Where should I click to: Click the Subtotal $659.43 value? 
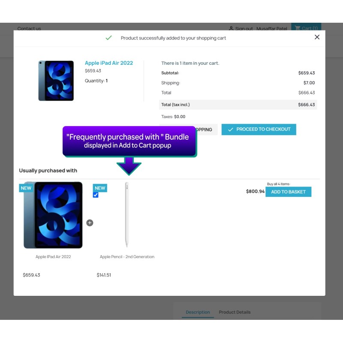(307, 73)
